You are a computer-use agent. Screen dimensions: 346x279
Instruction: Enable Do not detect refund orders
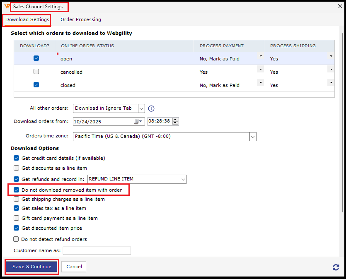(x=17, y=239)
